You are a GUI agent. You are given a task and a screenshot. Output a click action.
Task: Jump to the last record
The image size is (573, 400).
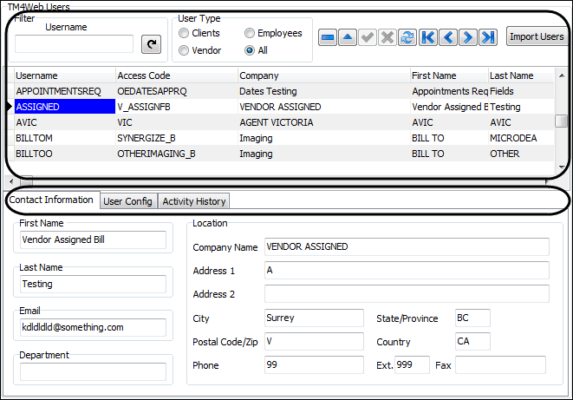coord(487,38)
